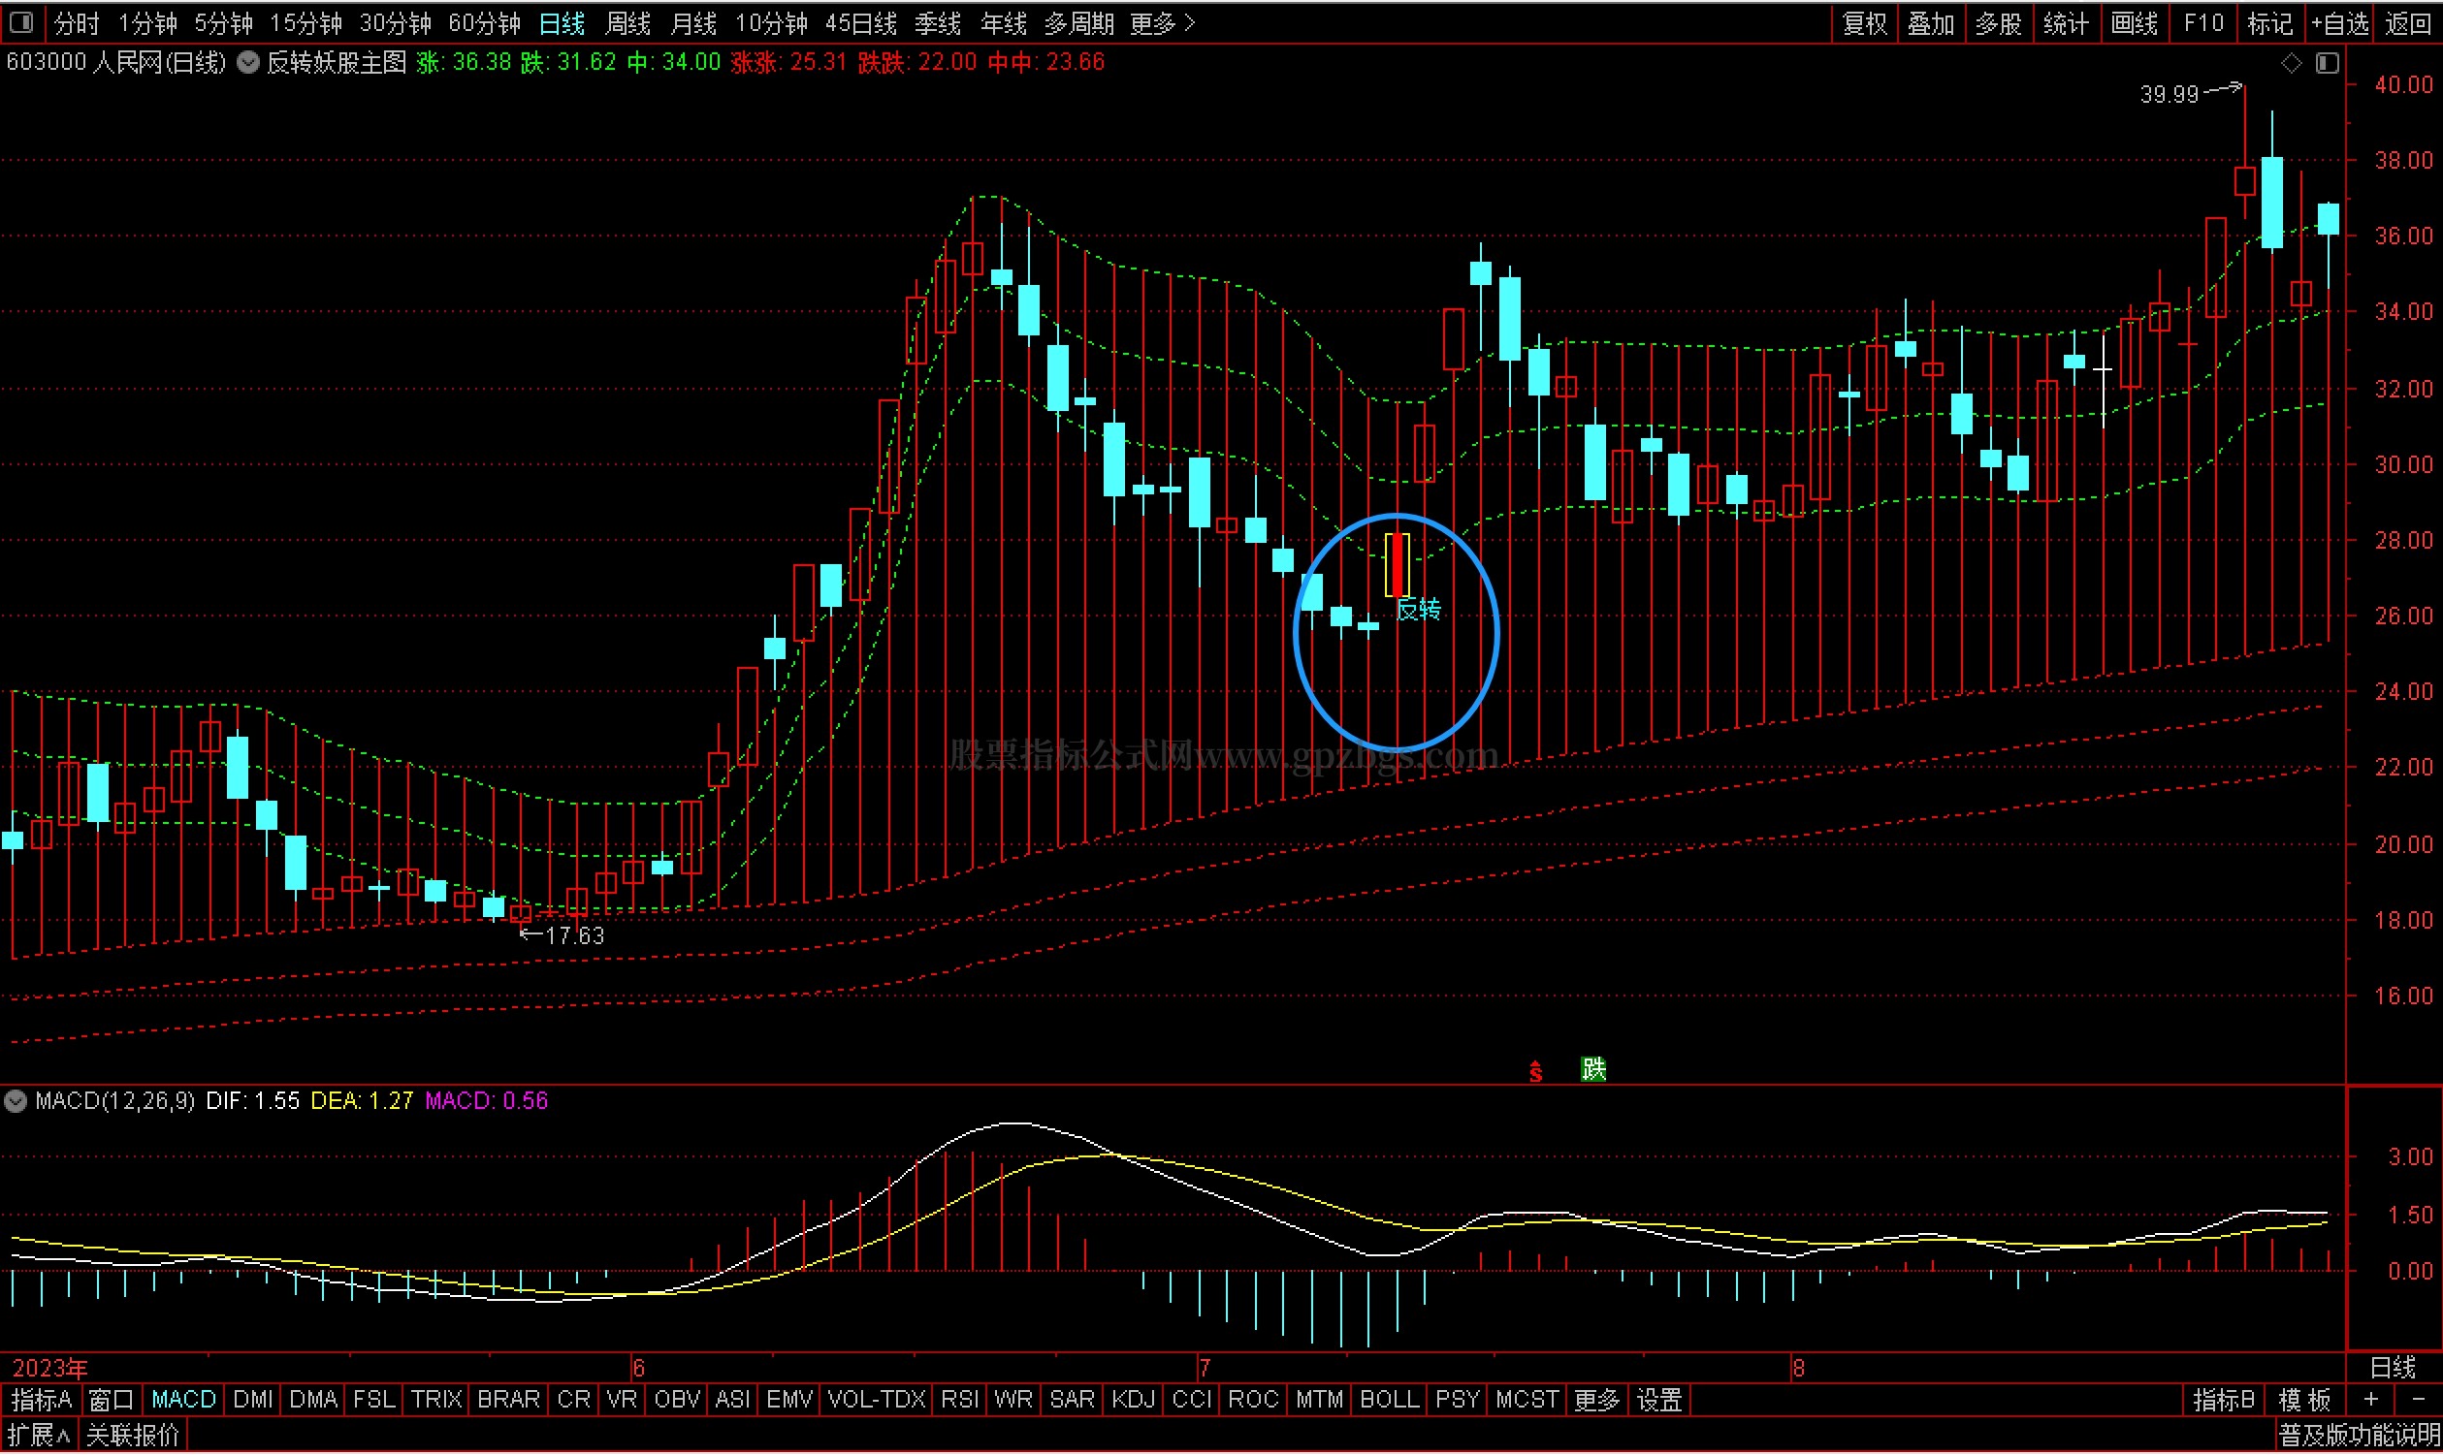Select the 45日线 period

pos(861,22)
